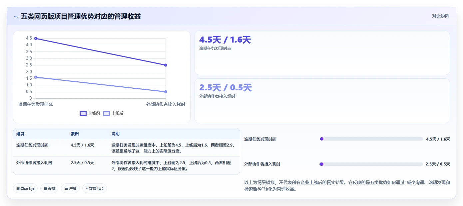This screenshot has width=463, height=206.
Task: Click the 上线前 data point at 4.5
Action: [x=36, y=39]
